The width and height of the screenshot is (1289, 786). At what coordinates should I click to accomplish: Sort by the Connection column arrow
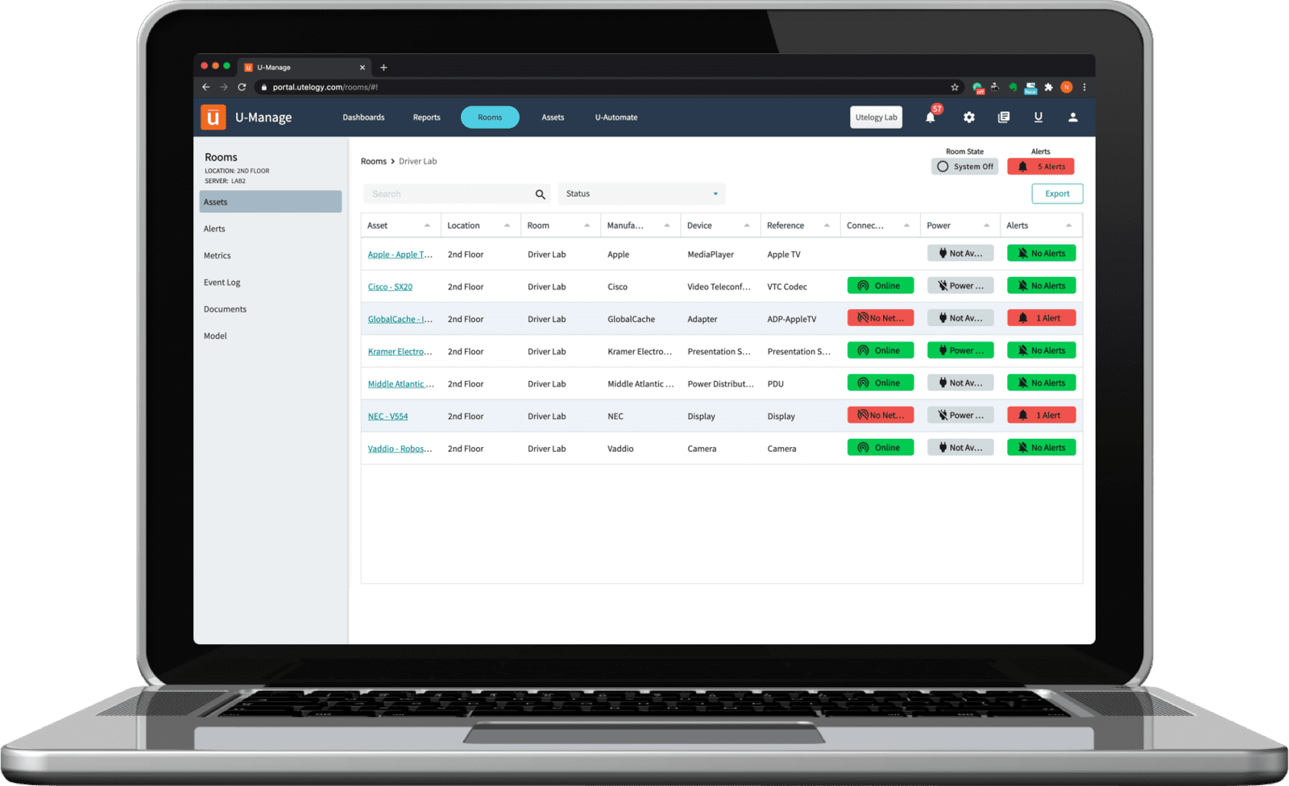(x=906, y=225)
